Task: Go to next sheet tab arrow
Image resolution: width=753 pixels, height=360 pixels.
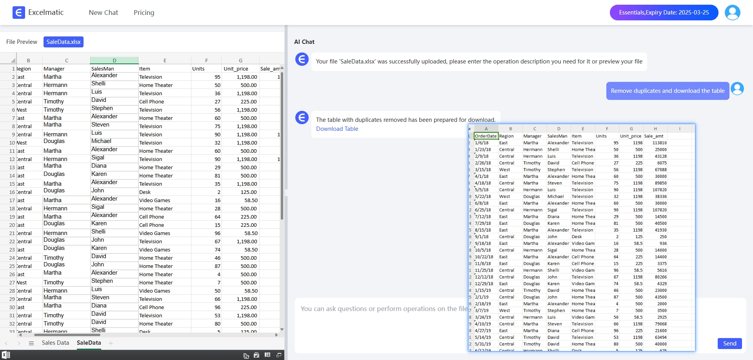Action: point(19,343)
